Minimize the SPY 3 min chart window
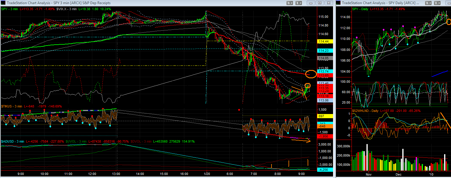Image resolution: width=451 pixels, height=178 pixels. click(x=312, y=3)
